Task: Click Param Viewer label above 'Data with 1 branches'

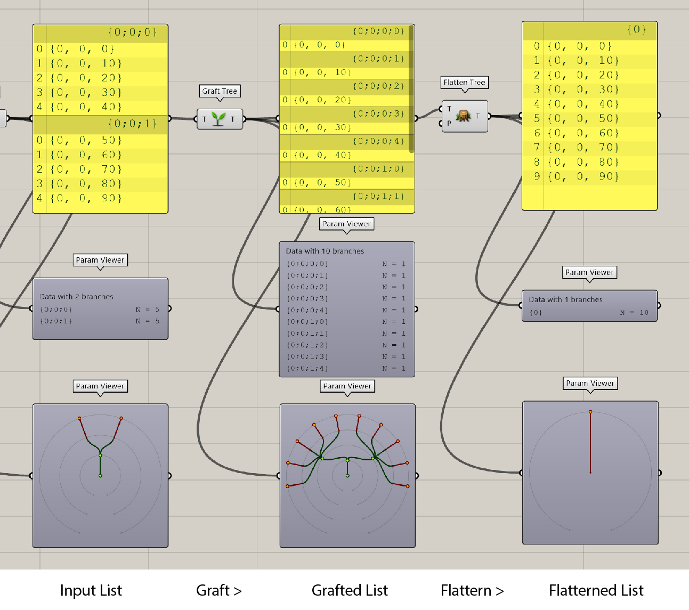Action: pyautogui.click(x=590, y=272)
